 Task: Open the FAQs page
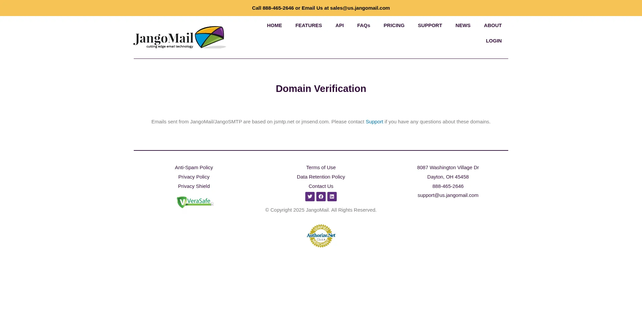pos(363,25)
